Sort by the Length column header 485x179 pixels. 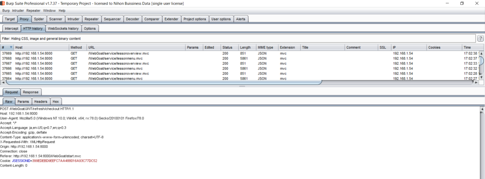tap(247, 47)
